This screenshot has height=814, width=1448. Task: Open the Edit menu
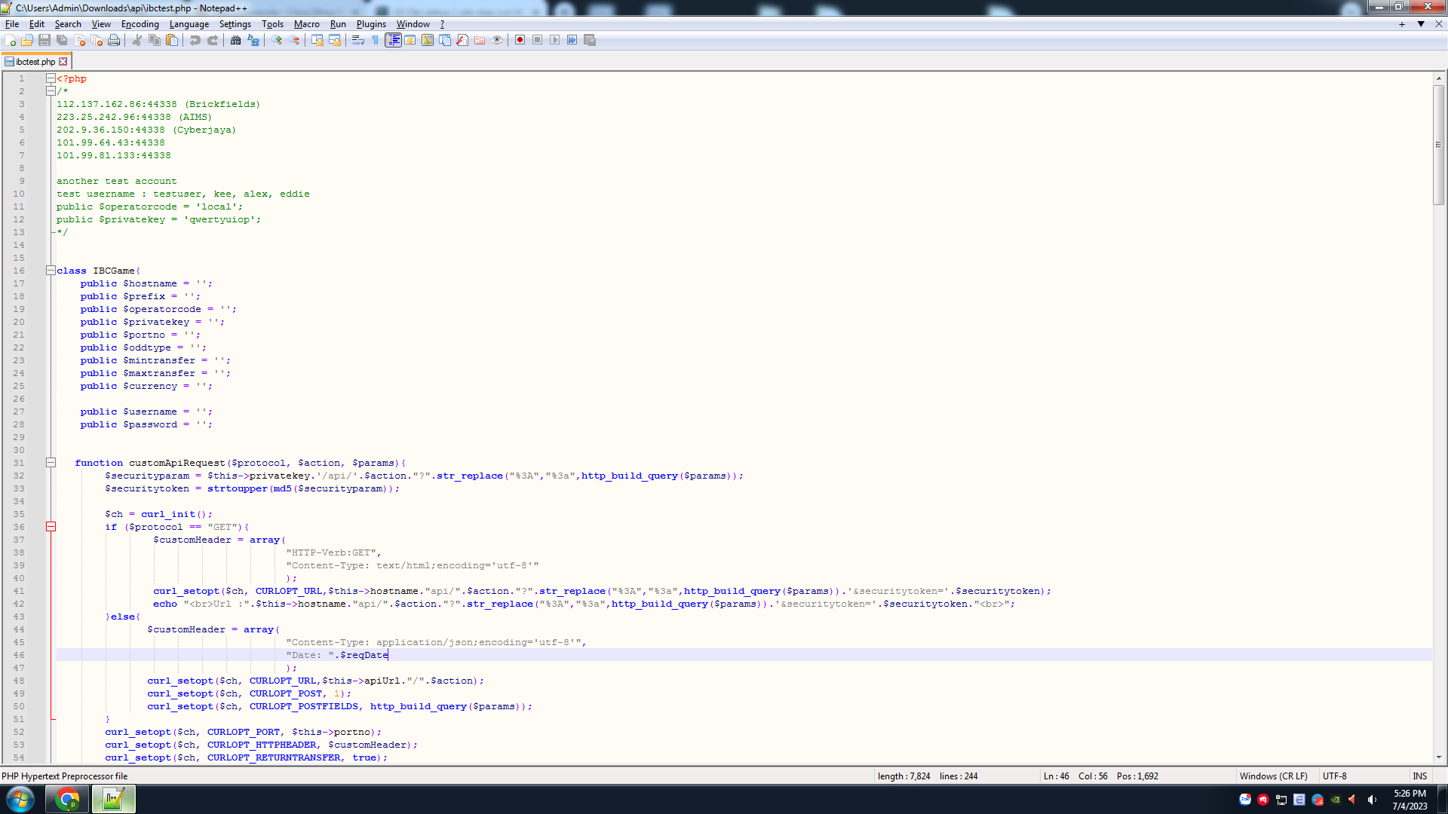tap(37, 24)
